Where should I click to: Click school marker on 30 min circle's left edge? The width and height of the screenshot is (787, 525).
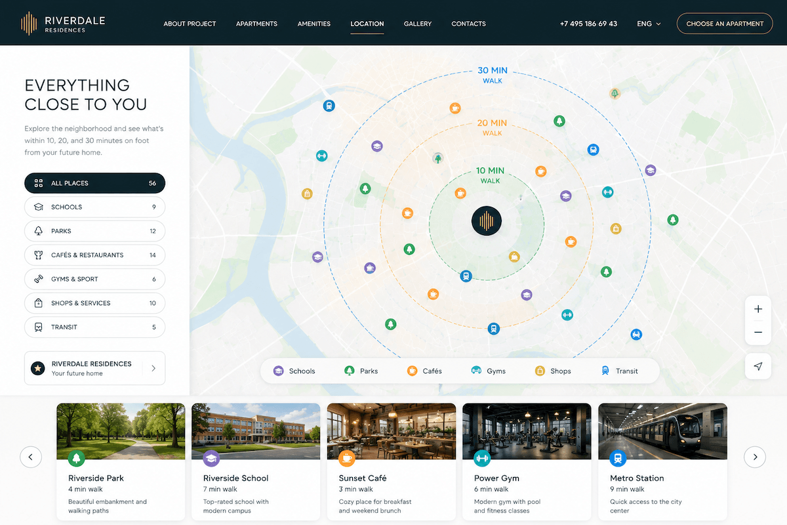[317, 257]
